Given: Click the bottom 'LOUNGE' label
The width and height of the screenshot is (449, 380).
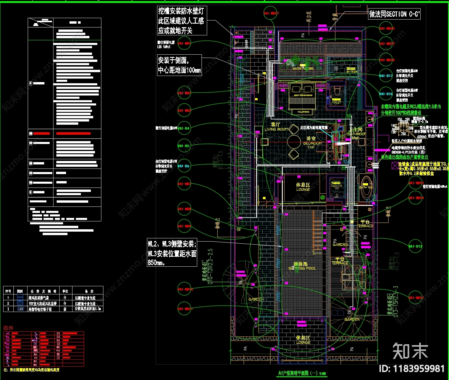Looking at the screenshot, I should tap(303, 342).
